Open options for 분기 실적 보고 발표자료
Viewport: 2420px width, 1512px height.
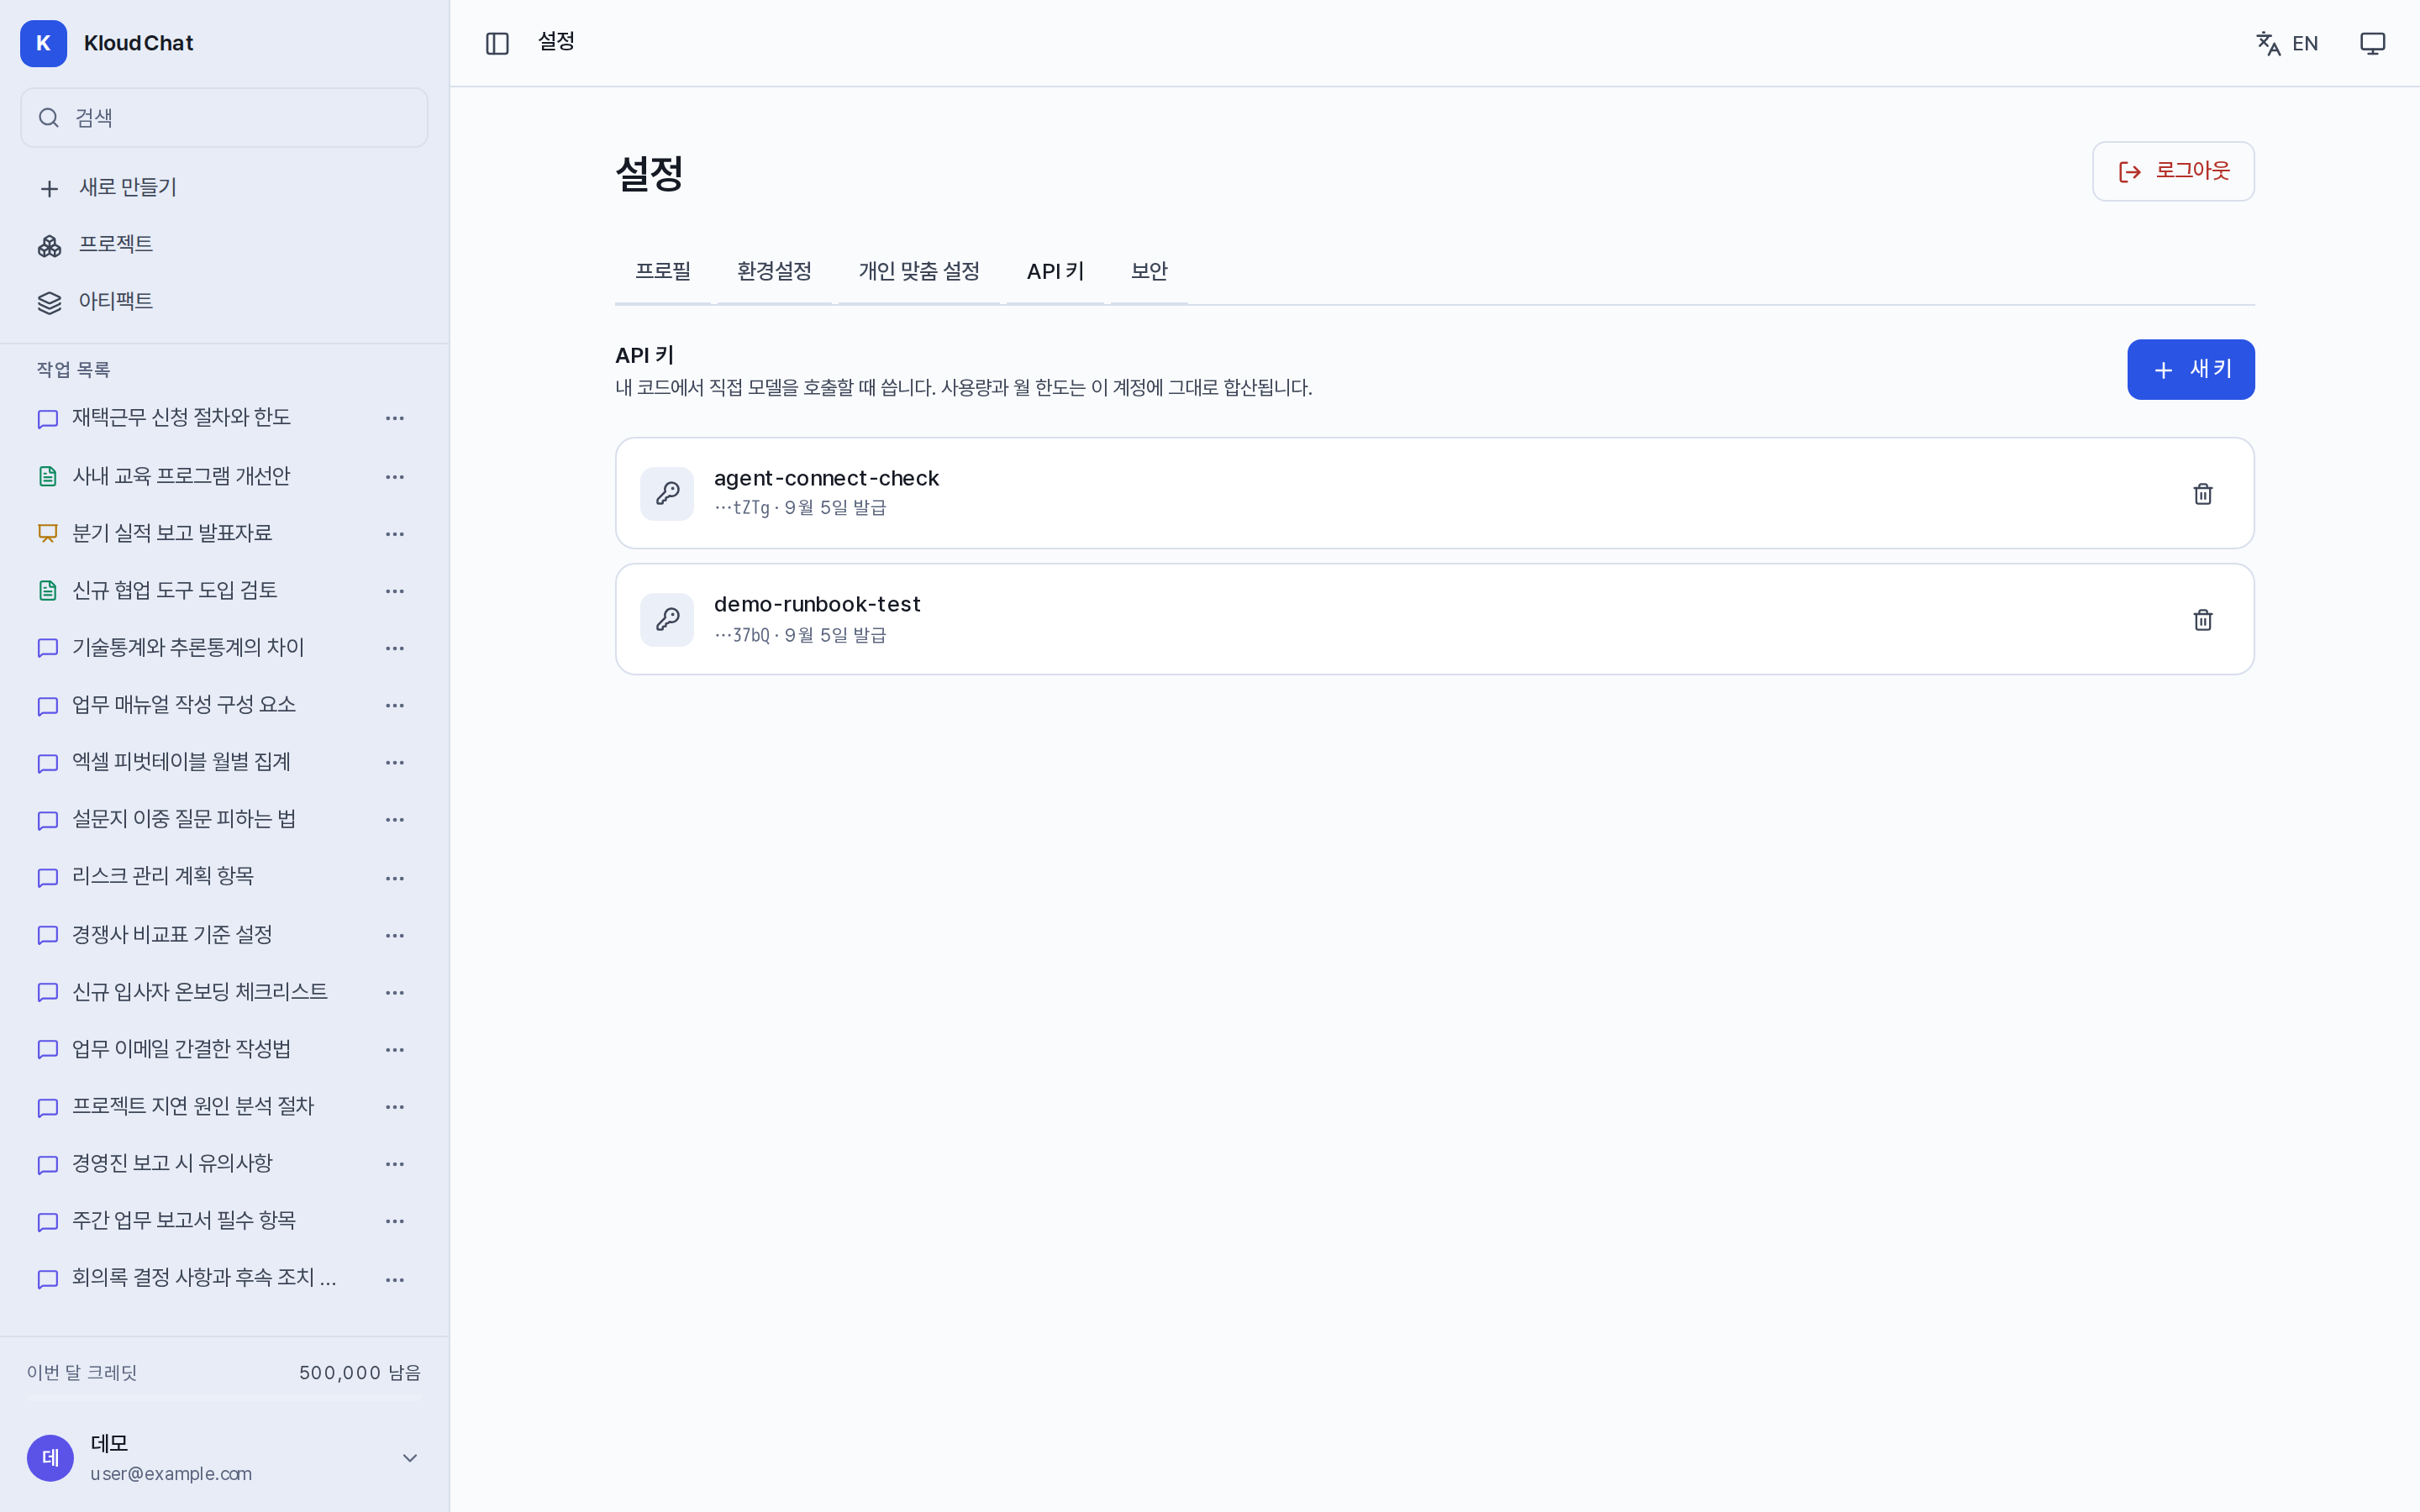(x=395, y=534)
